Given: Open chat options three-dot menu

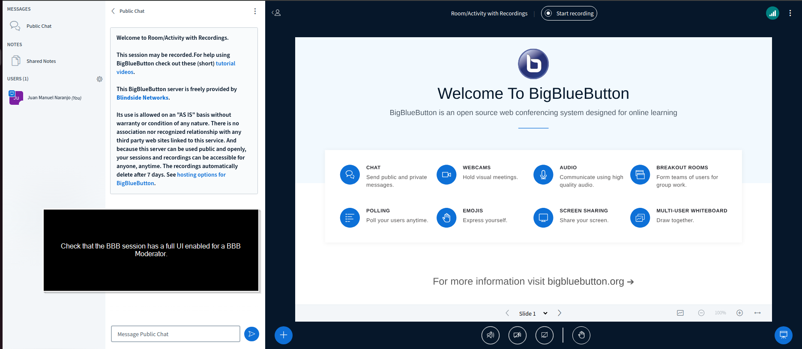Looking at the screenshot, I should pyautogui.click(x=255, y=11).
